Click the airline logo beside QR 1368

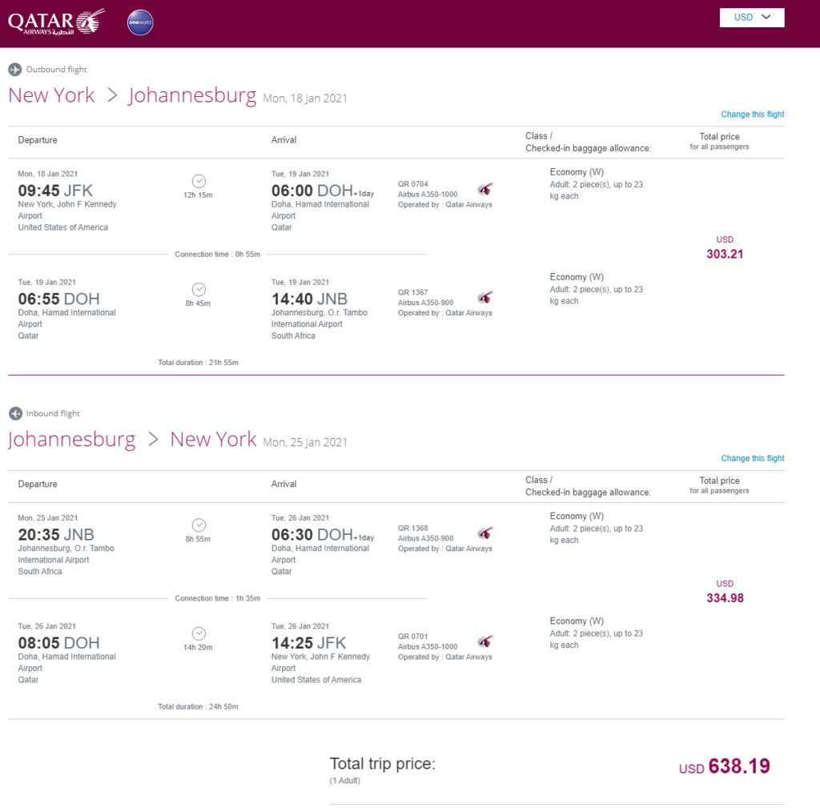coord(485,533)
